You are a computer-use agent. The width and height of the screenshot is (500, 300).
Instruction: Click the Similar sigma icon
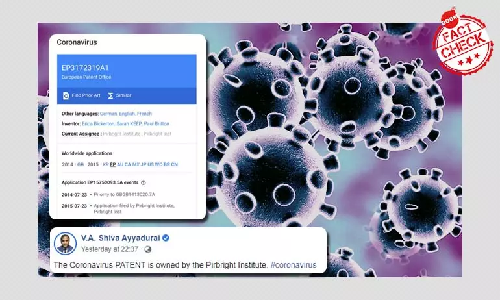[110, 95]
